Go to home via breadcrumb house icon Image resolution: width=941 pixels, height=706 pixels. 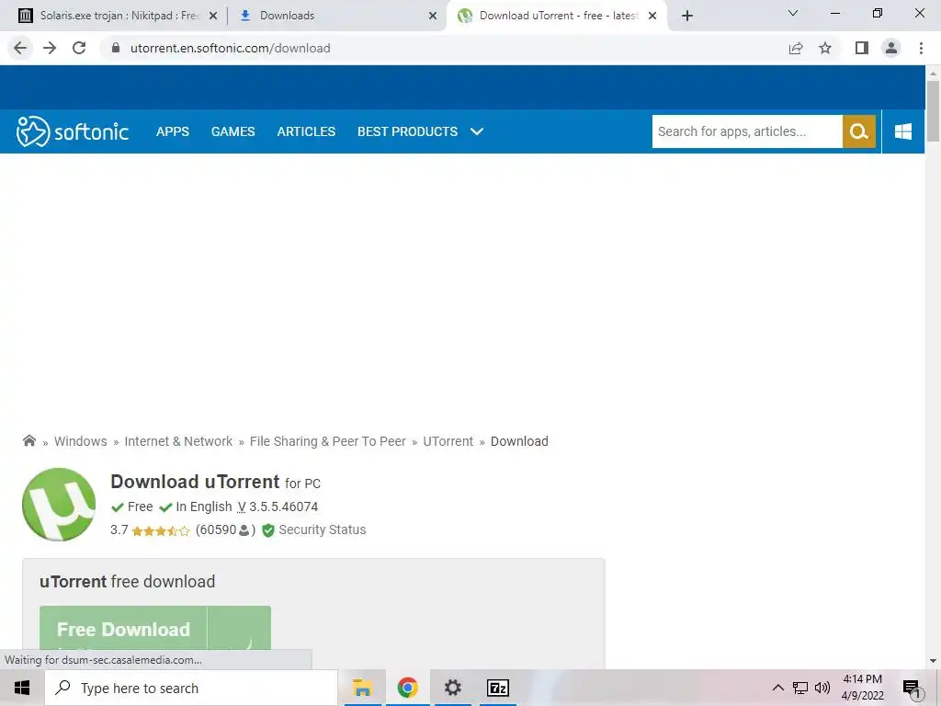pyautogui.click(x=29, y=440)
